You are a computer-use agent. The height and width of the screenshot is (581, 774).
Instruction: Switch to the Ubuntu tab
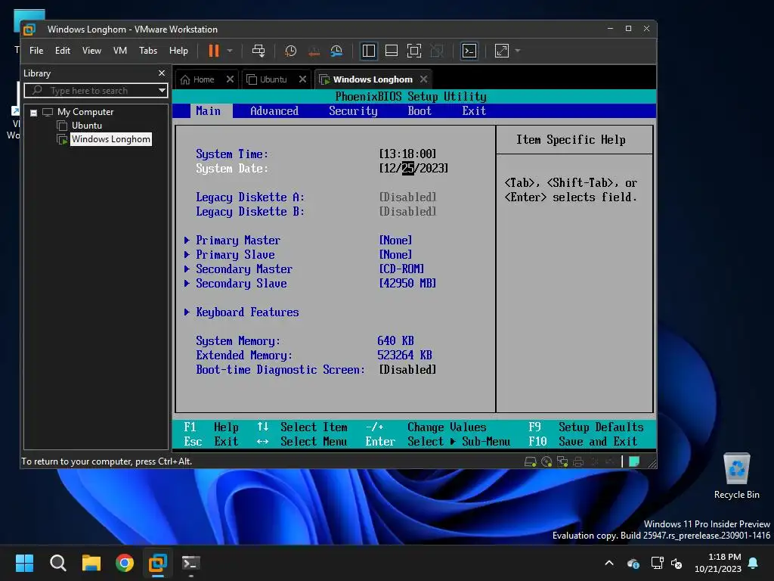(267, 79)
